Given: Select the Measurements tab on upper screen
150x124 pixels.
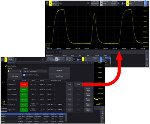Looking at the screenshot, I should [x=50, y=52].
